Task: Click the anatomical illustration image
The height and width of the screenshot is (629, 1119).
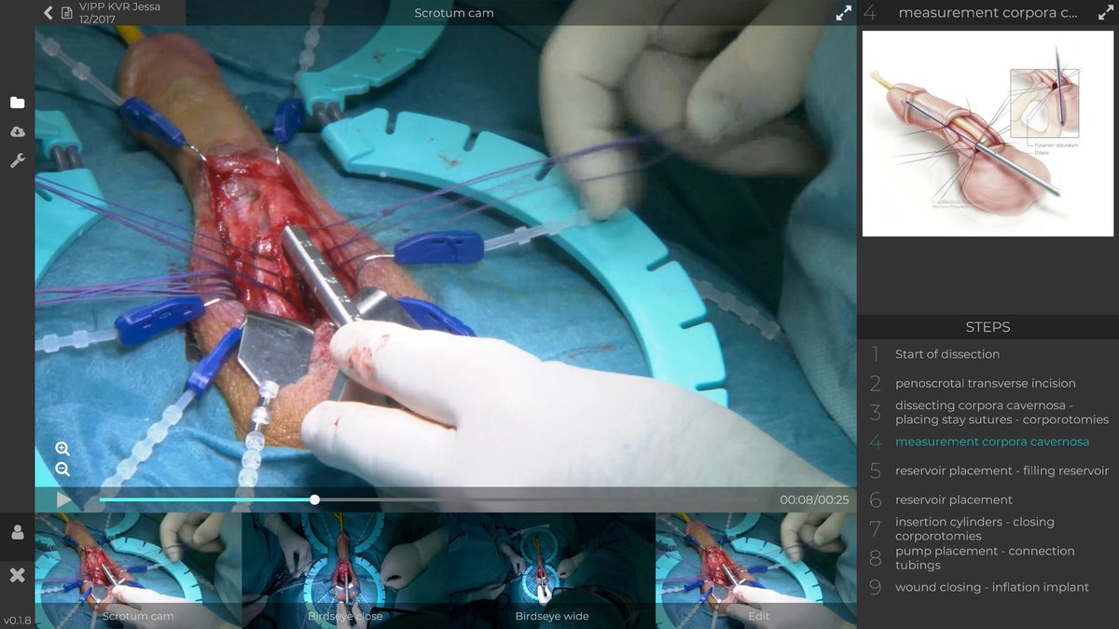Action: 988,134
